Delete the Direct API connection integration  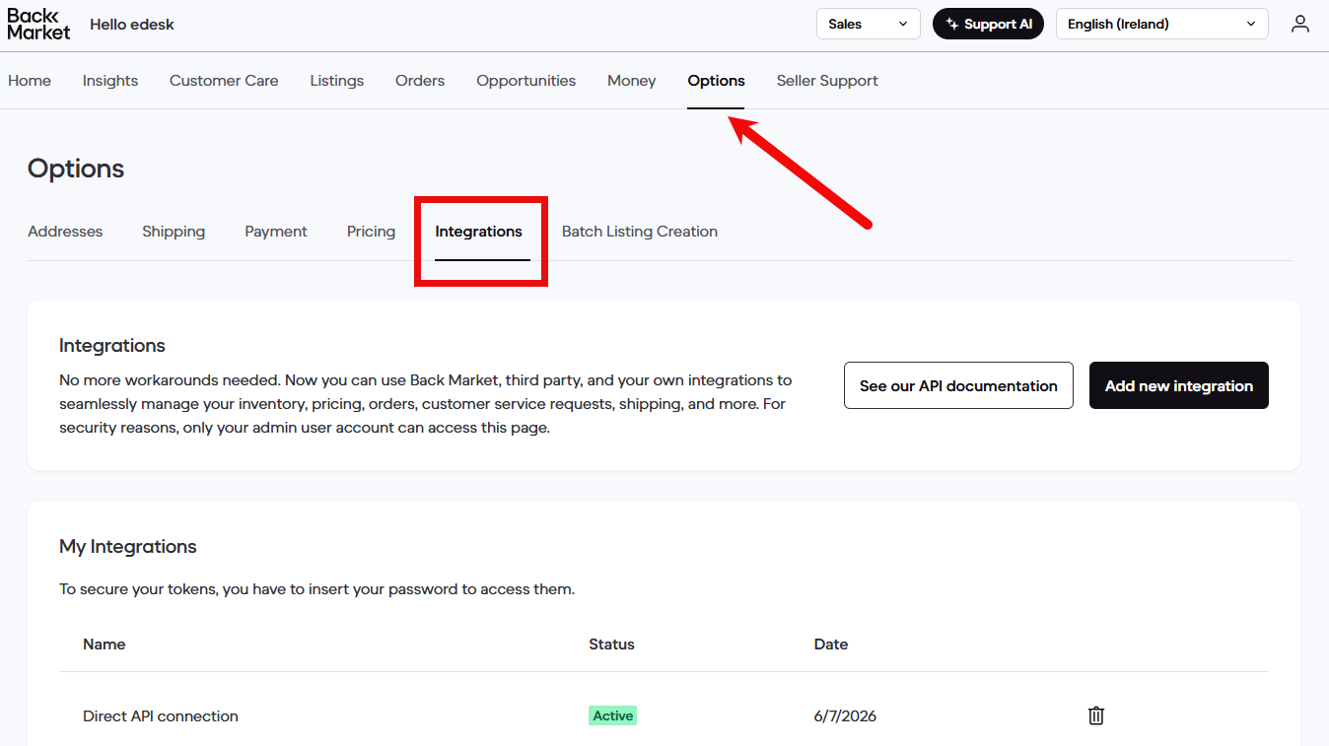click(x=1095, y=716)
